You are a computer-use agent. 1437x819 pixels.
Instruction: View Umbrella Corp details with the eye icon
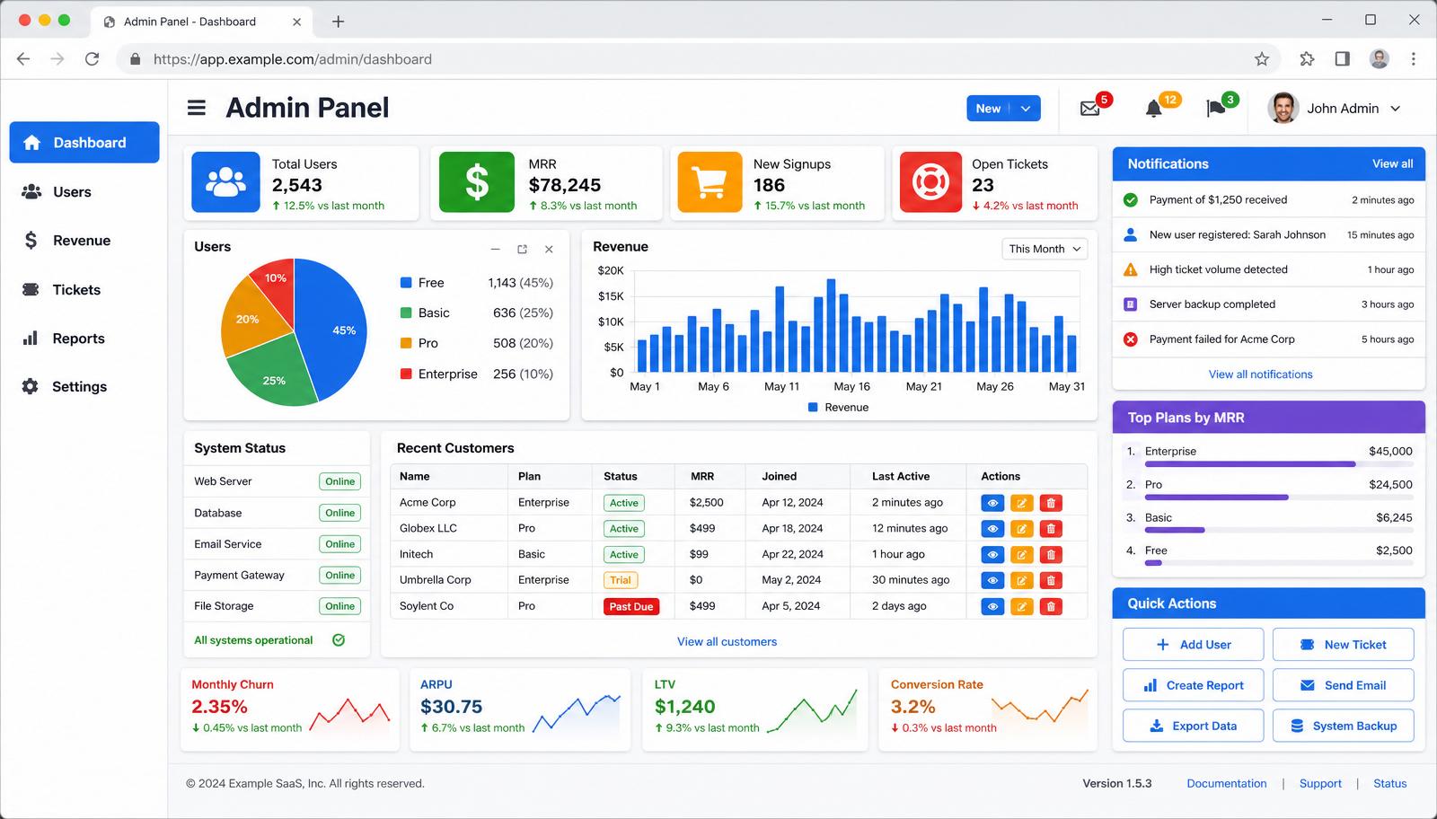(x=992, y=581)
